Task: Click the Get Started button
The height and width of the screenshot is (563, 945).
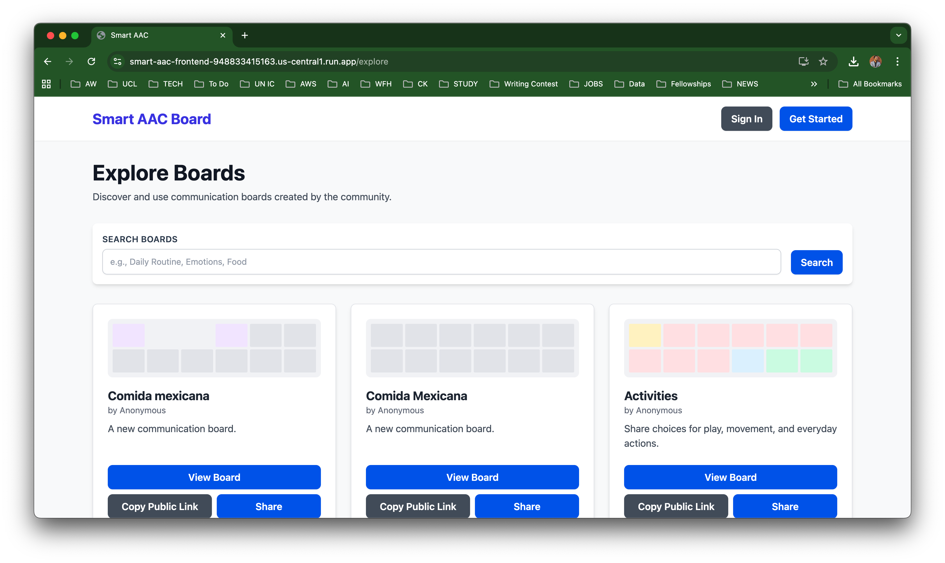Action: pyautogui.click(x=816, y=119)
